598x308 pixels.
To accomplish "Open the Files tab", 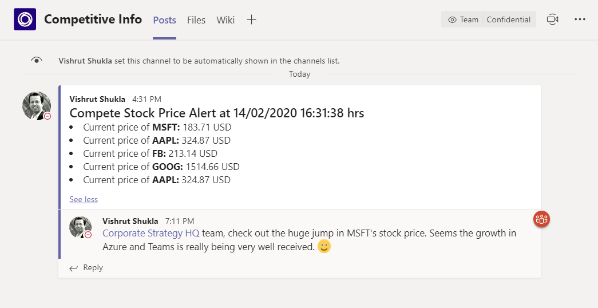I will (x=196, y=20).
